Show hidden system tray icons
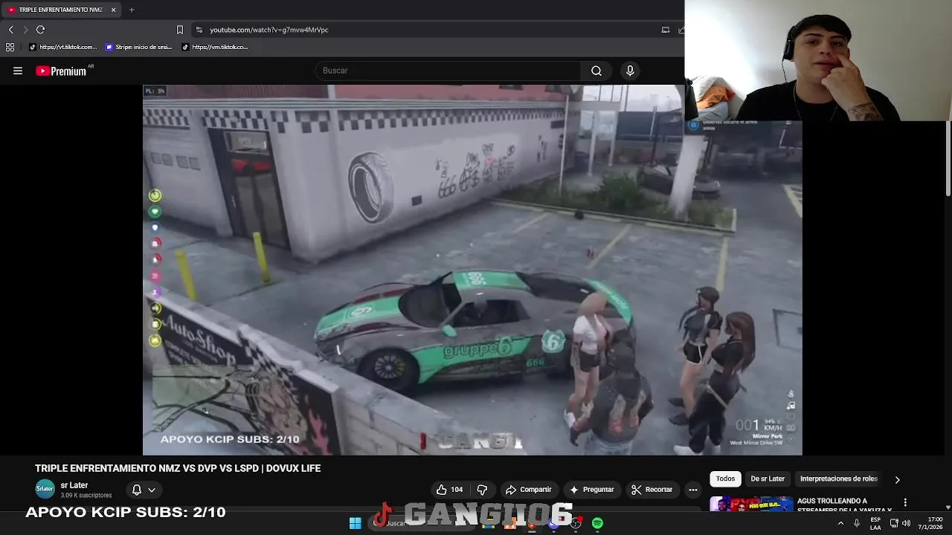Viewport: 952px width, 535px height. tap(841, 523)
